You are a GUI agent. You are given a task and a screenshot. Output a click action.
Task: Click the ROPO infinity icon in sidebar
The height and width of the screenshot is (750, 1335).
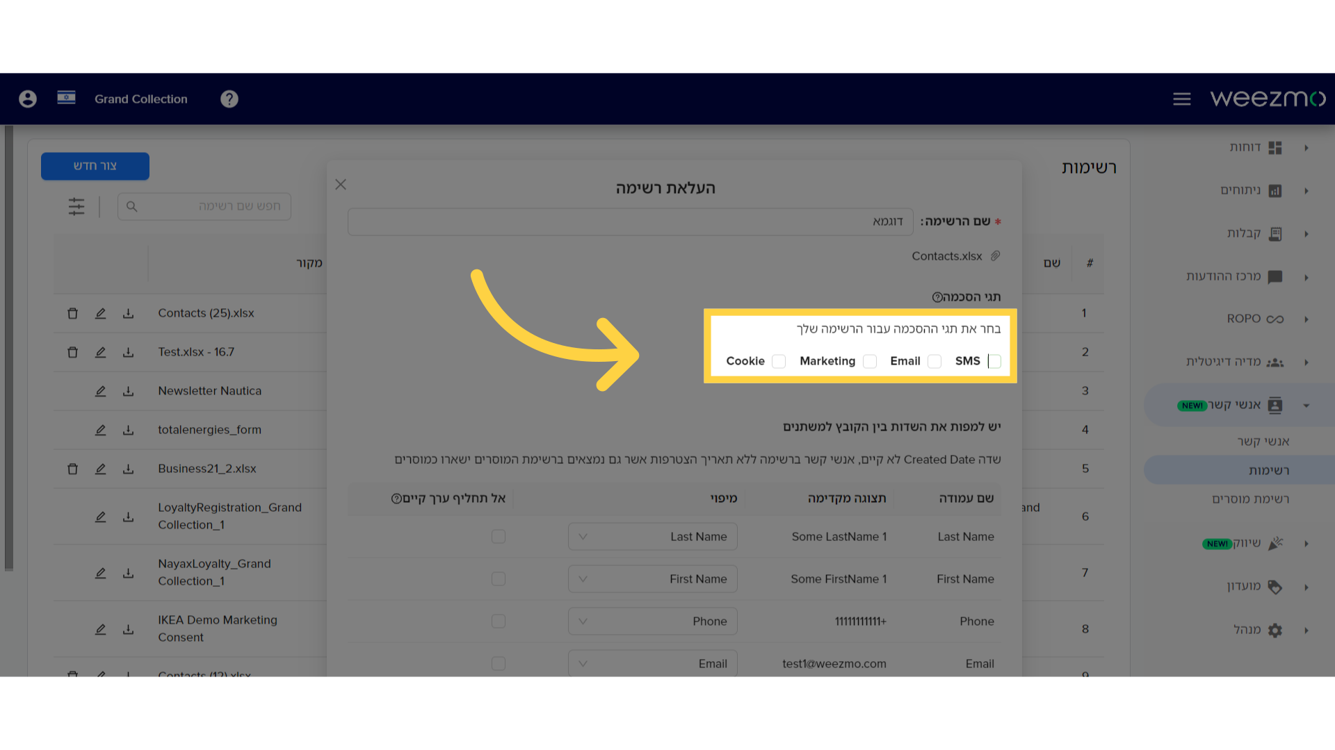pyautogui.click(x=1277, y=319)
